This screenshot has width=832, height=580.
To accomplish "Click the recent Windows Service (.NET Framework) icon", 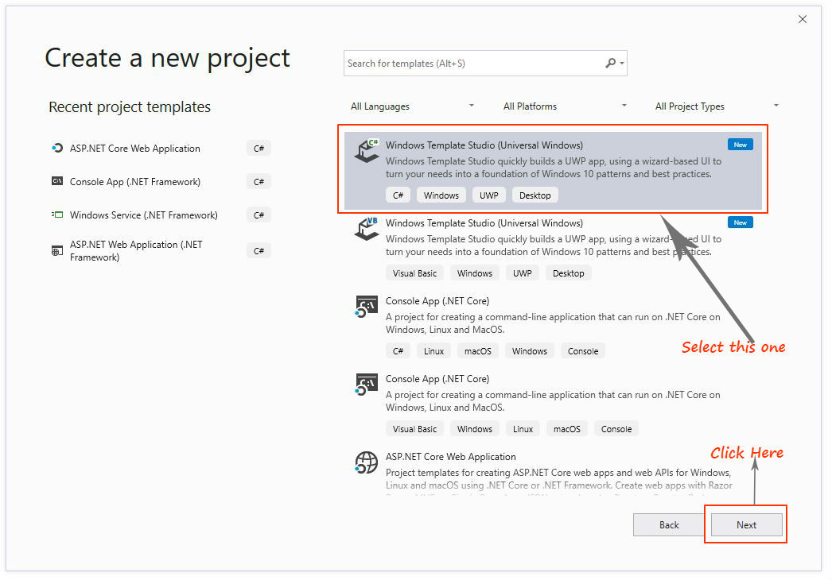I will pos(56,215).
